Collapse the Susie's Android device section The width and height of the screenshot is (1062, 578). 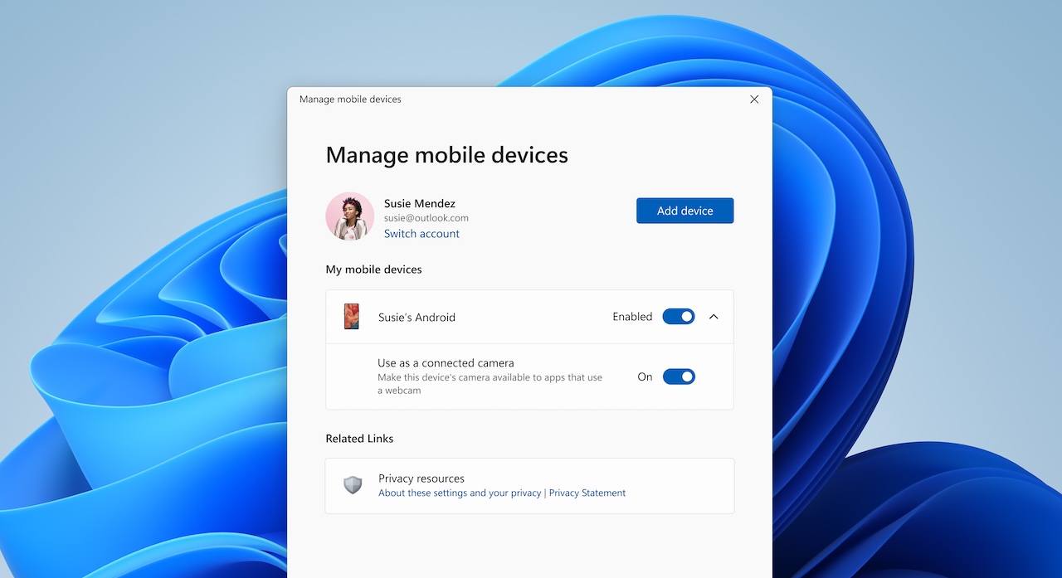click(x=714, y=317)
